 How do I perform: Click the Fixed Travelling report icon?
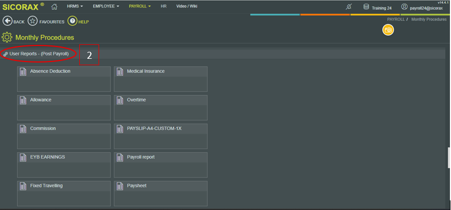coord(23,186)
